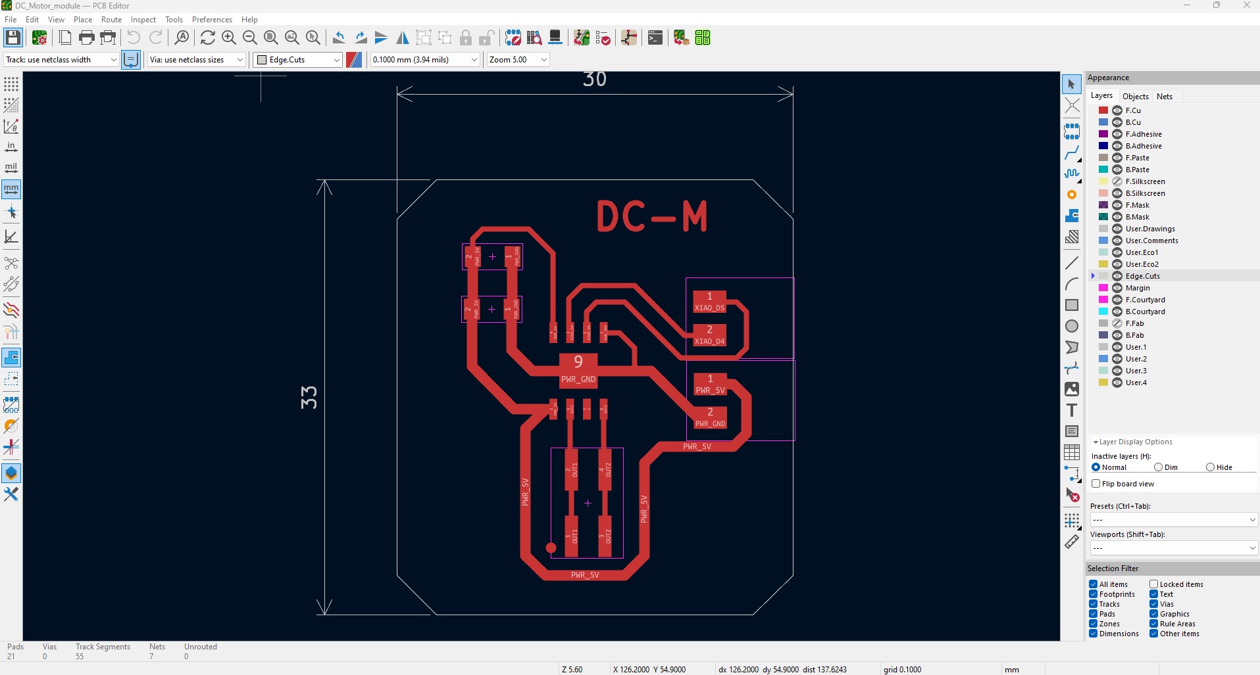Show the F.Fab layer
The image size is (1260, 675).
pos(1117,323)
